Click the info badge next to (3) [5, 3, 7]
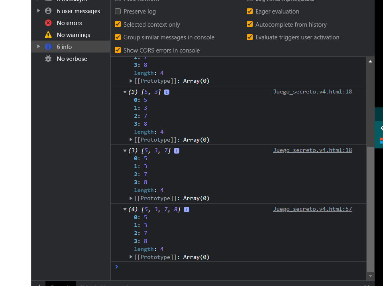383x286 pixels. [177, 151]
